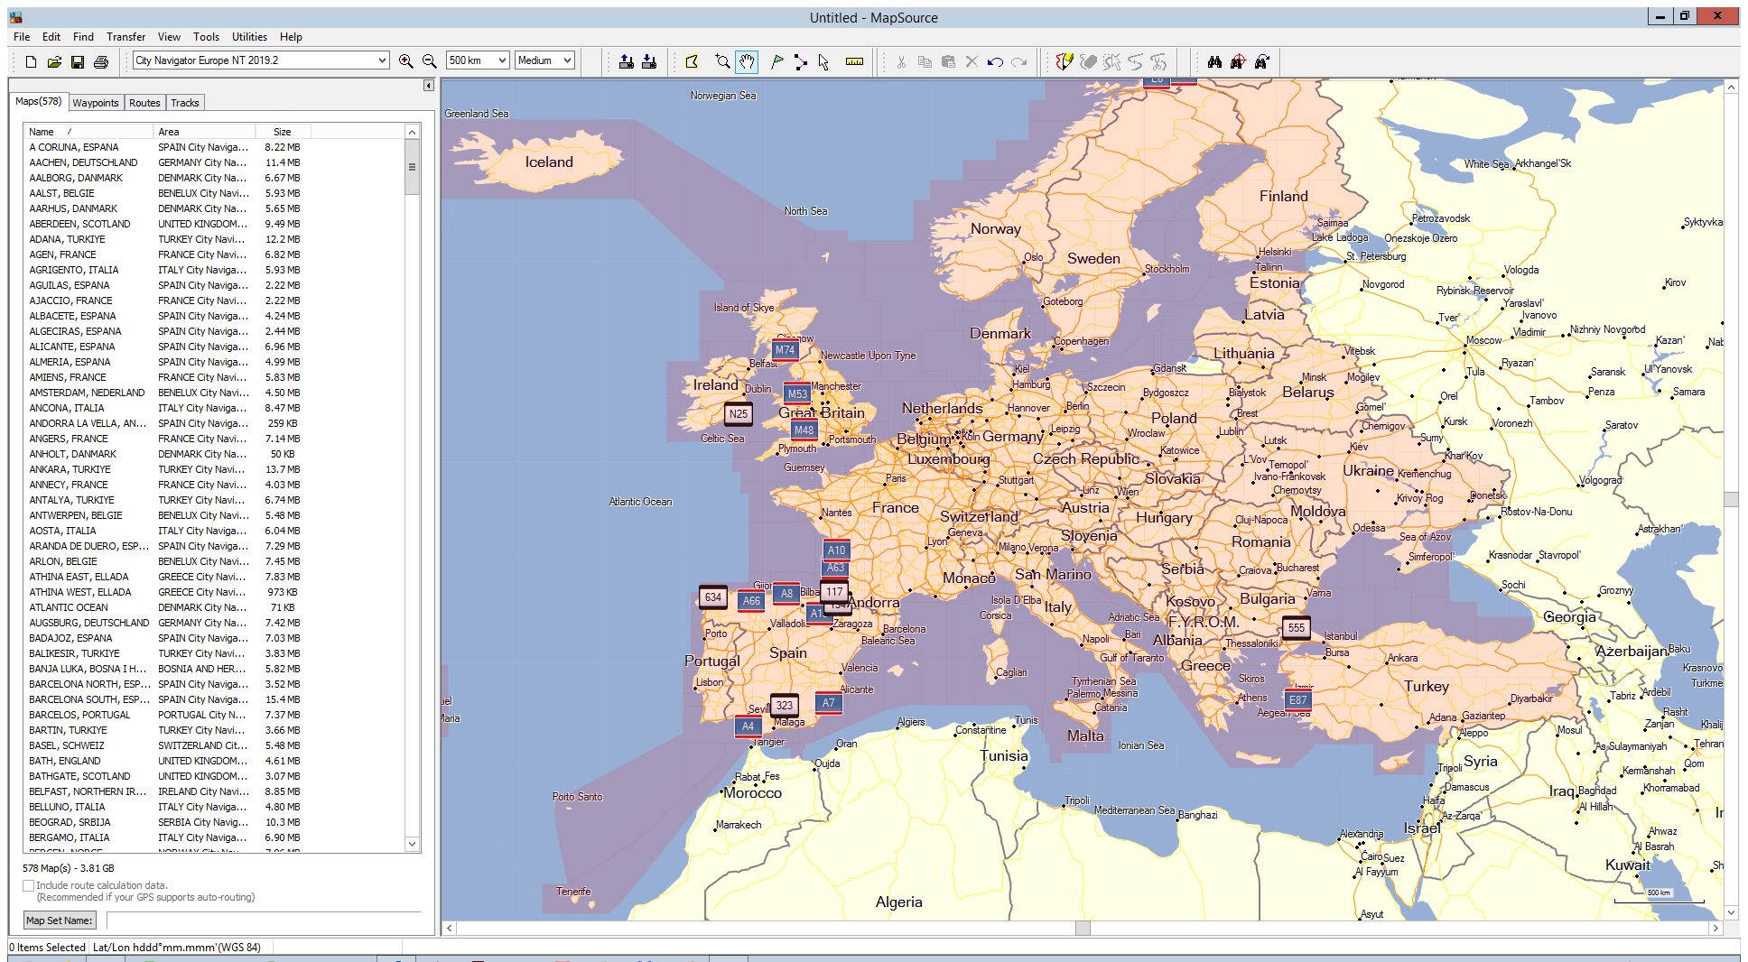This screenshot has width=1748, height=962.
Task: Sort list by Name column header
Action: tap(88, 132)
